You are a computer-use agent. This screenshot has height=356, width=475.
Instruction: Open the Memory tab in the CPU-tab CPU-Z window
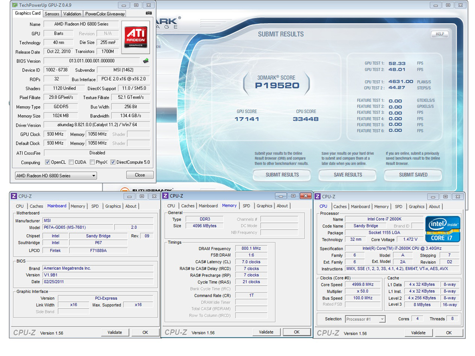click(381, 206)
